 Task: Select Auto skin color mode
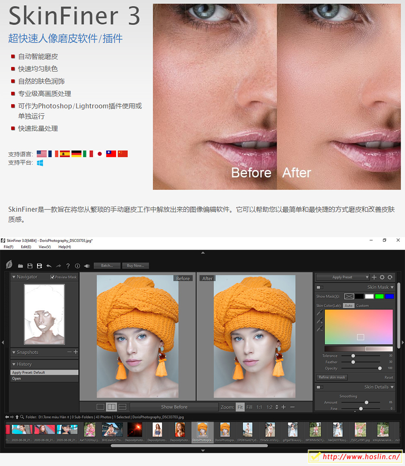tap(348, 305)
